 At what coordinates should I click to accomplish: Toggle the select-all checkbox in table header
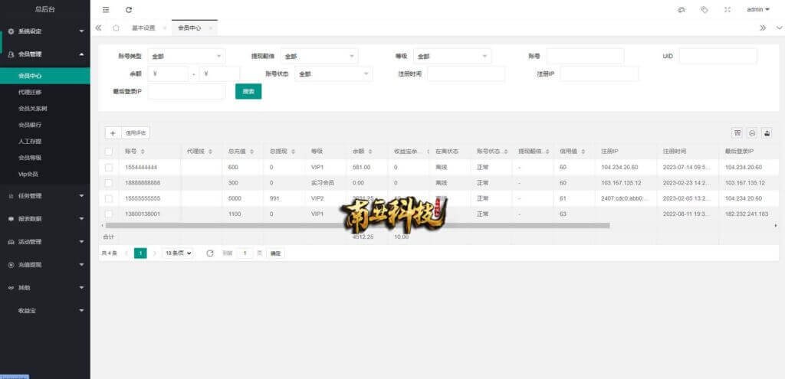[109, 152]
